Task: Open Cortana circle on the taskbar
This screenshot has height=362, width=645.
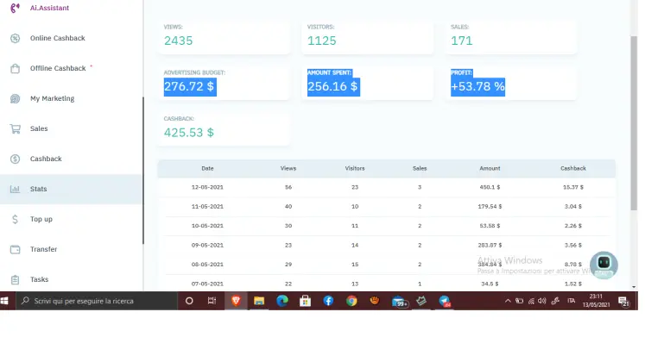Action: click(189, 301)
